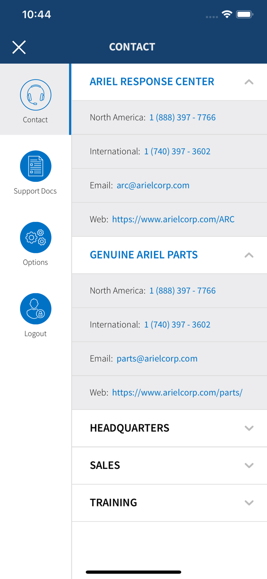The width and height of the screenshot is (267, 579).
Task: Tap the battery status icon
Action: point(245,15)
